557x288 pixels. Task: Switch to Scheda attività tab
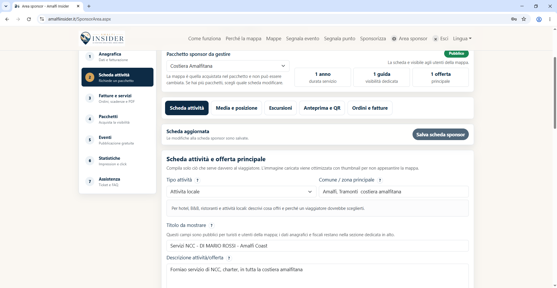pos(187,108)
